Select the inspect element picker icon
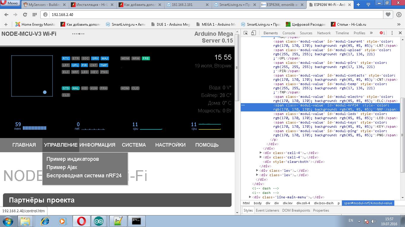This screenshot has height=227, width=405. (246, 33)
